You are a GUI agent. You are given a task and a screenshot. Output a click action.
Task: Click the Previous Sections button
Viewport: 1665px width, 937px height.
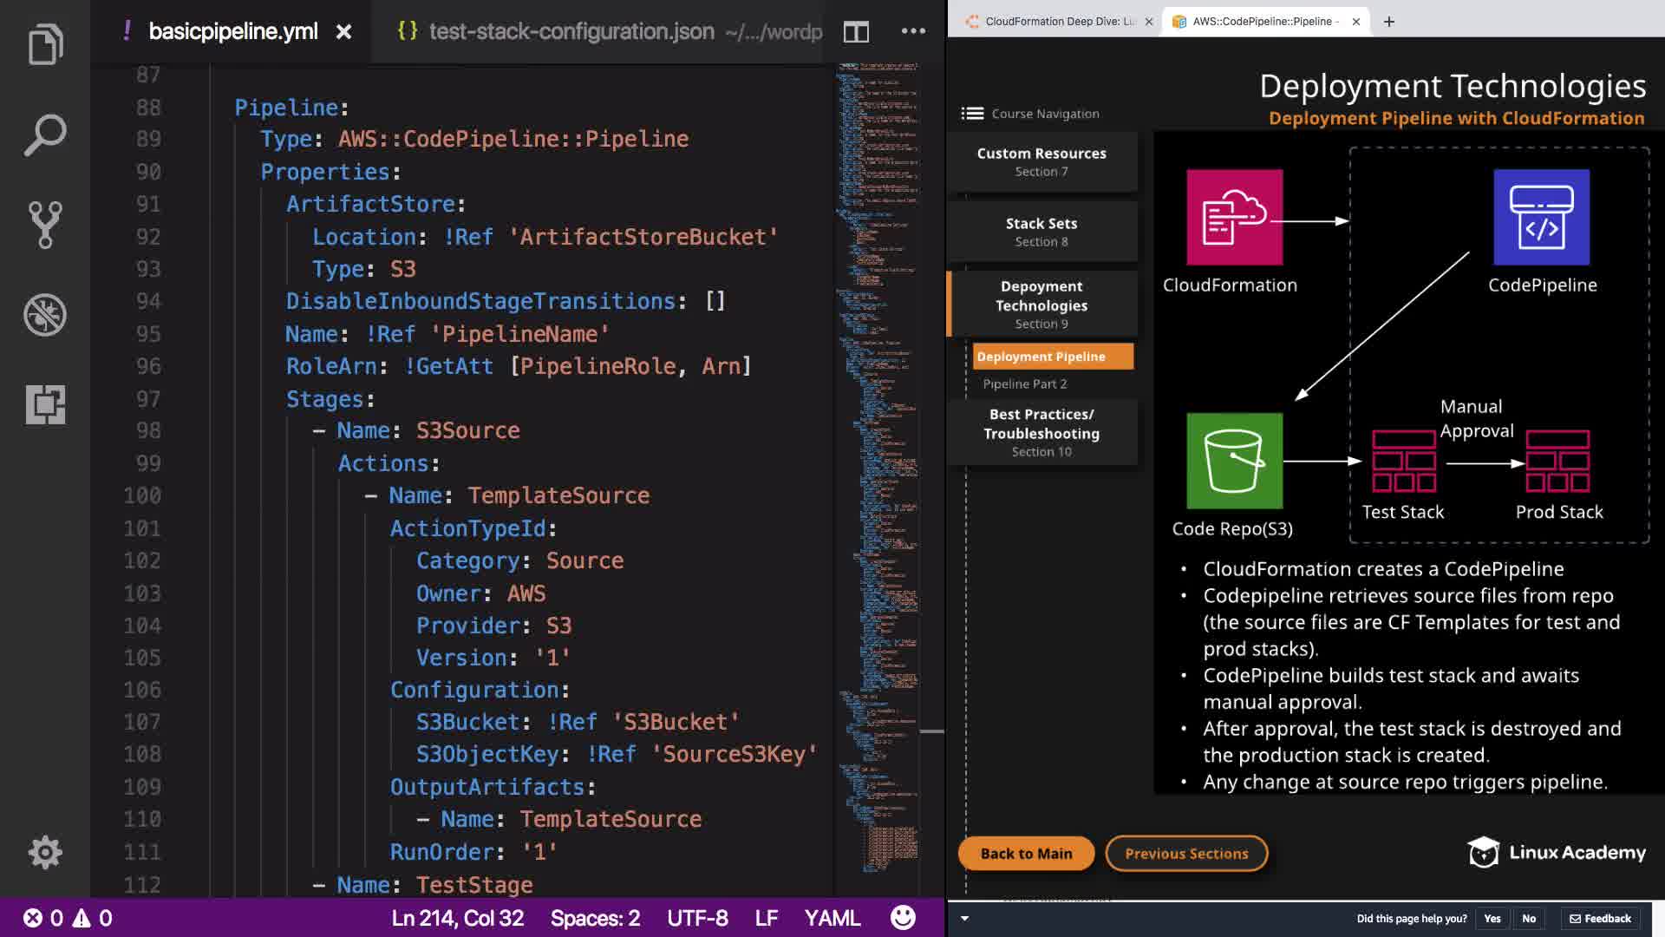[1185, 854]
